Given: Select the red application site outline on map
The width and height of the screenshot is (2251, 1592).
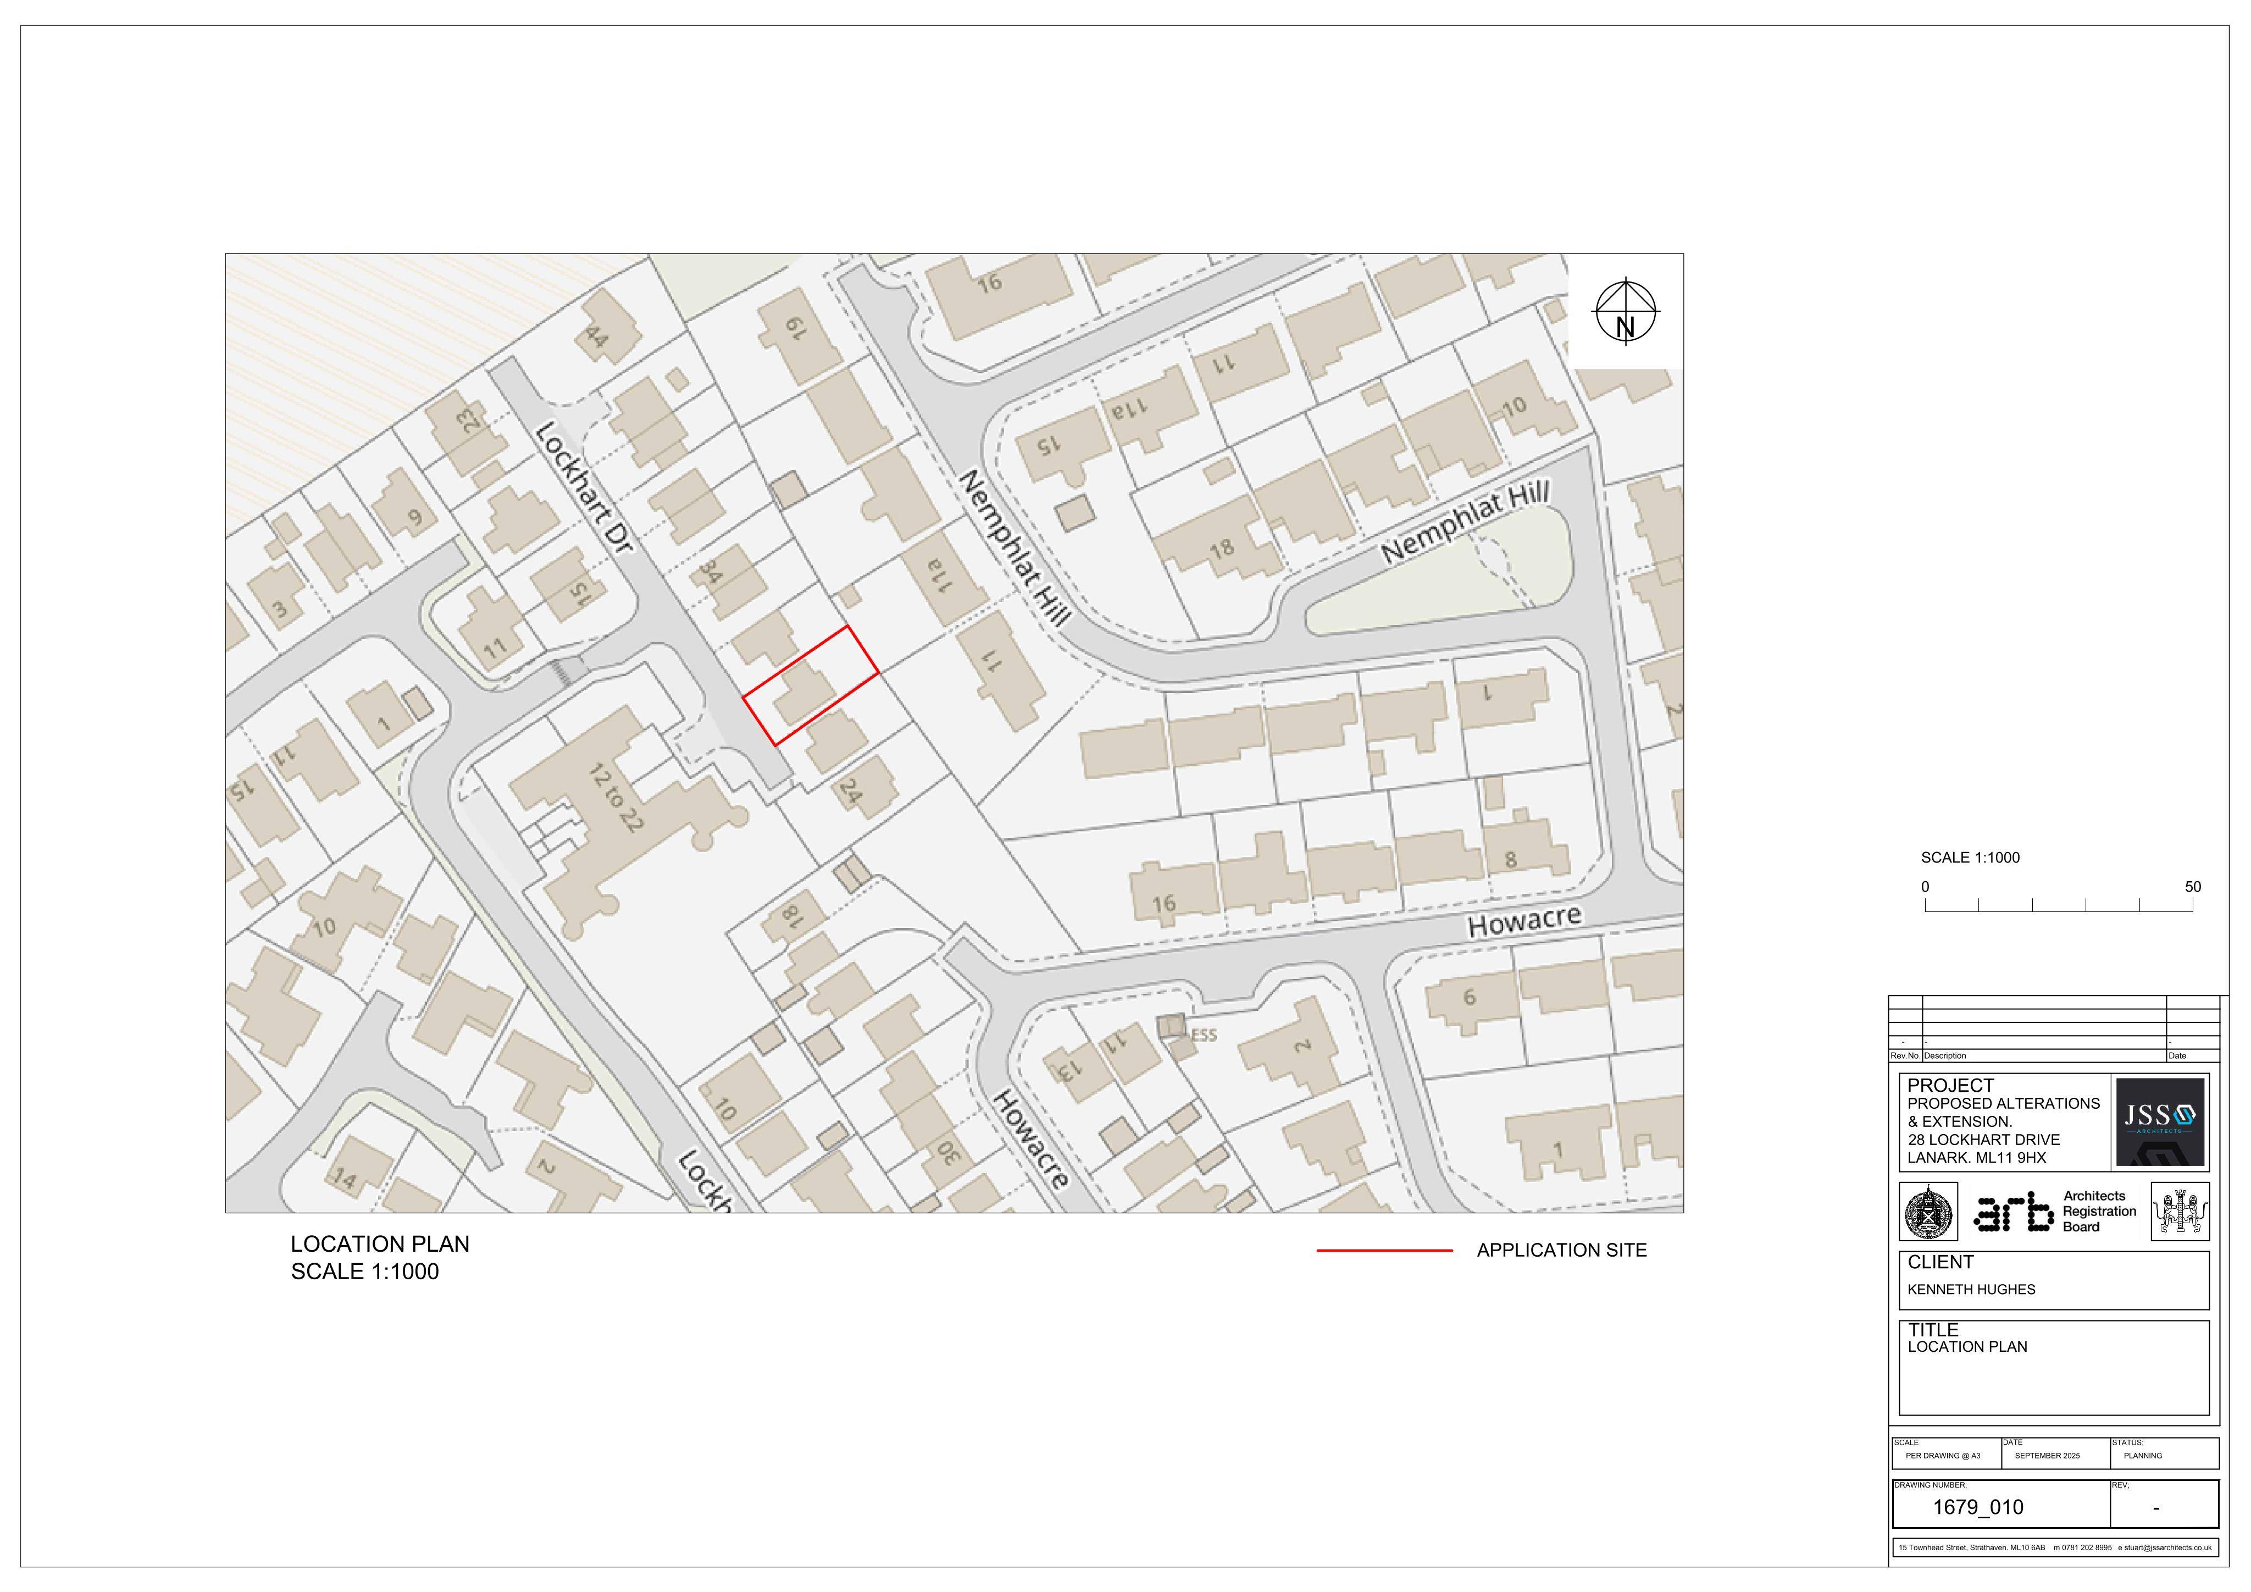Looking at the screenshot, I should click(811, 686).
